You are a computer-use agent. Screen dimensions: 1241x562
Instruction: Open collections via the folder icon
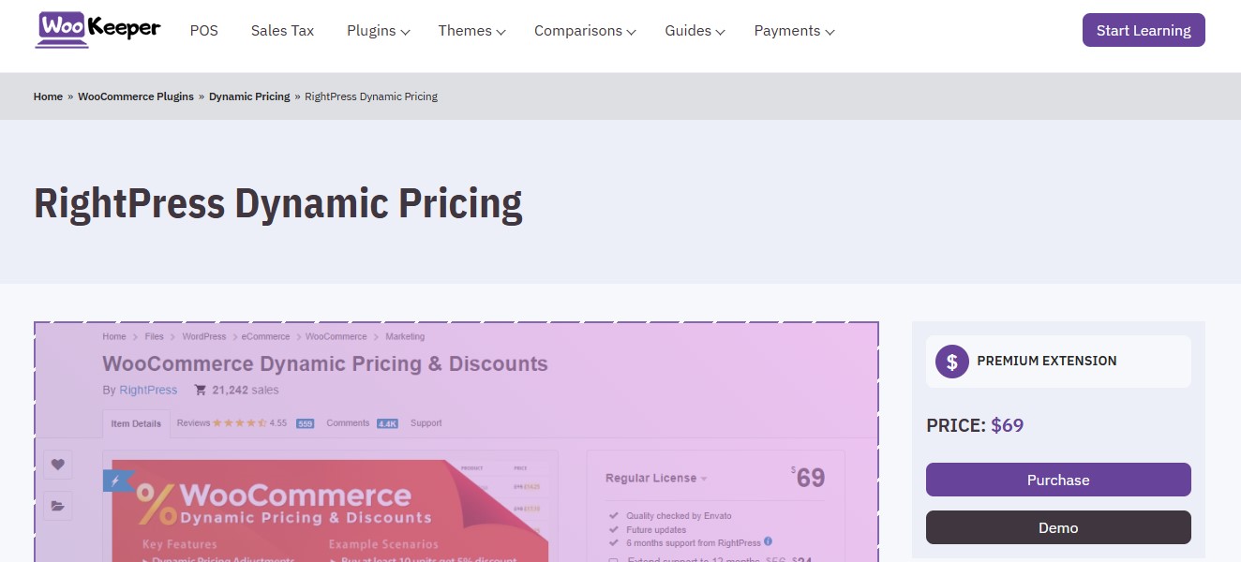coord(57,506)
